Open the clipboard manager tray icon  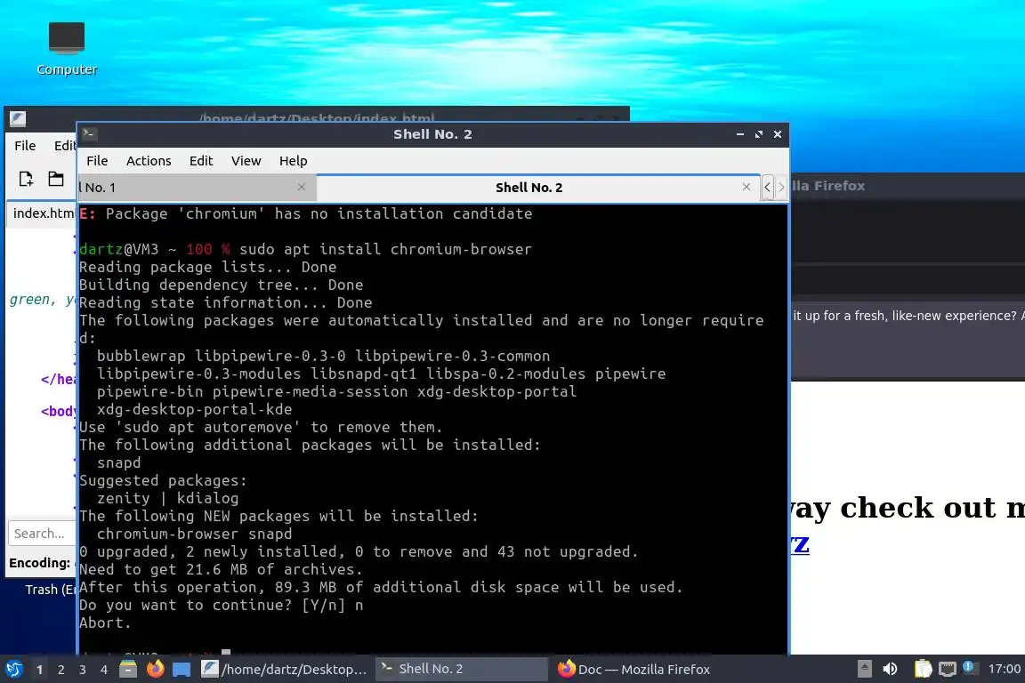[923, 669]
